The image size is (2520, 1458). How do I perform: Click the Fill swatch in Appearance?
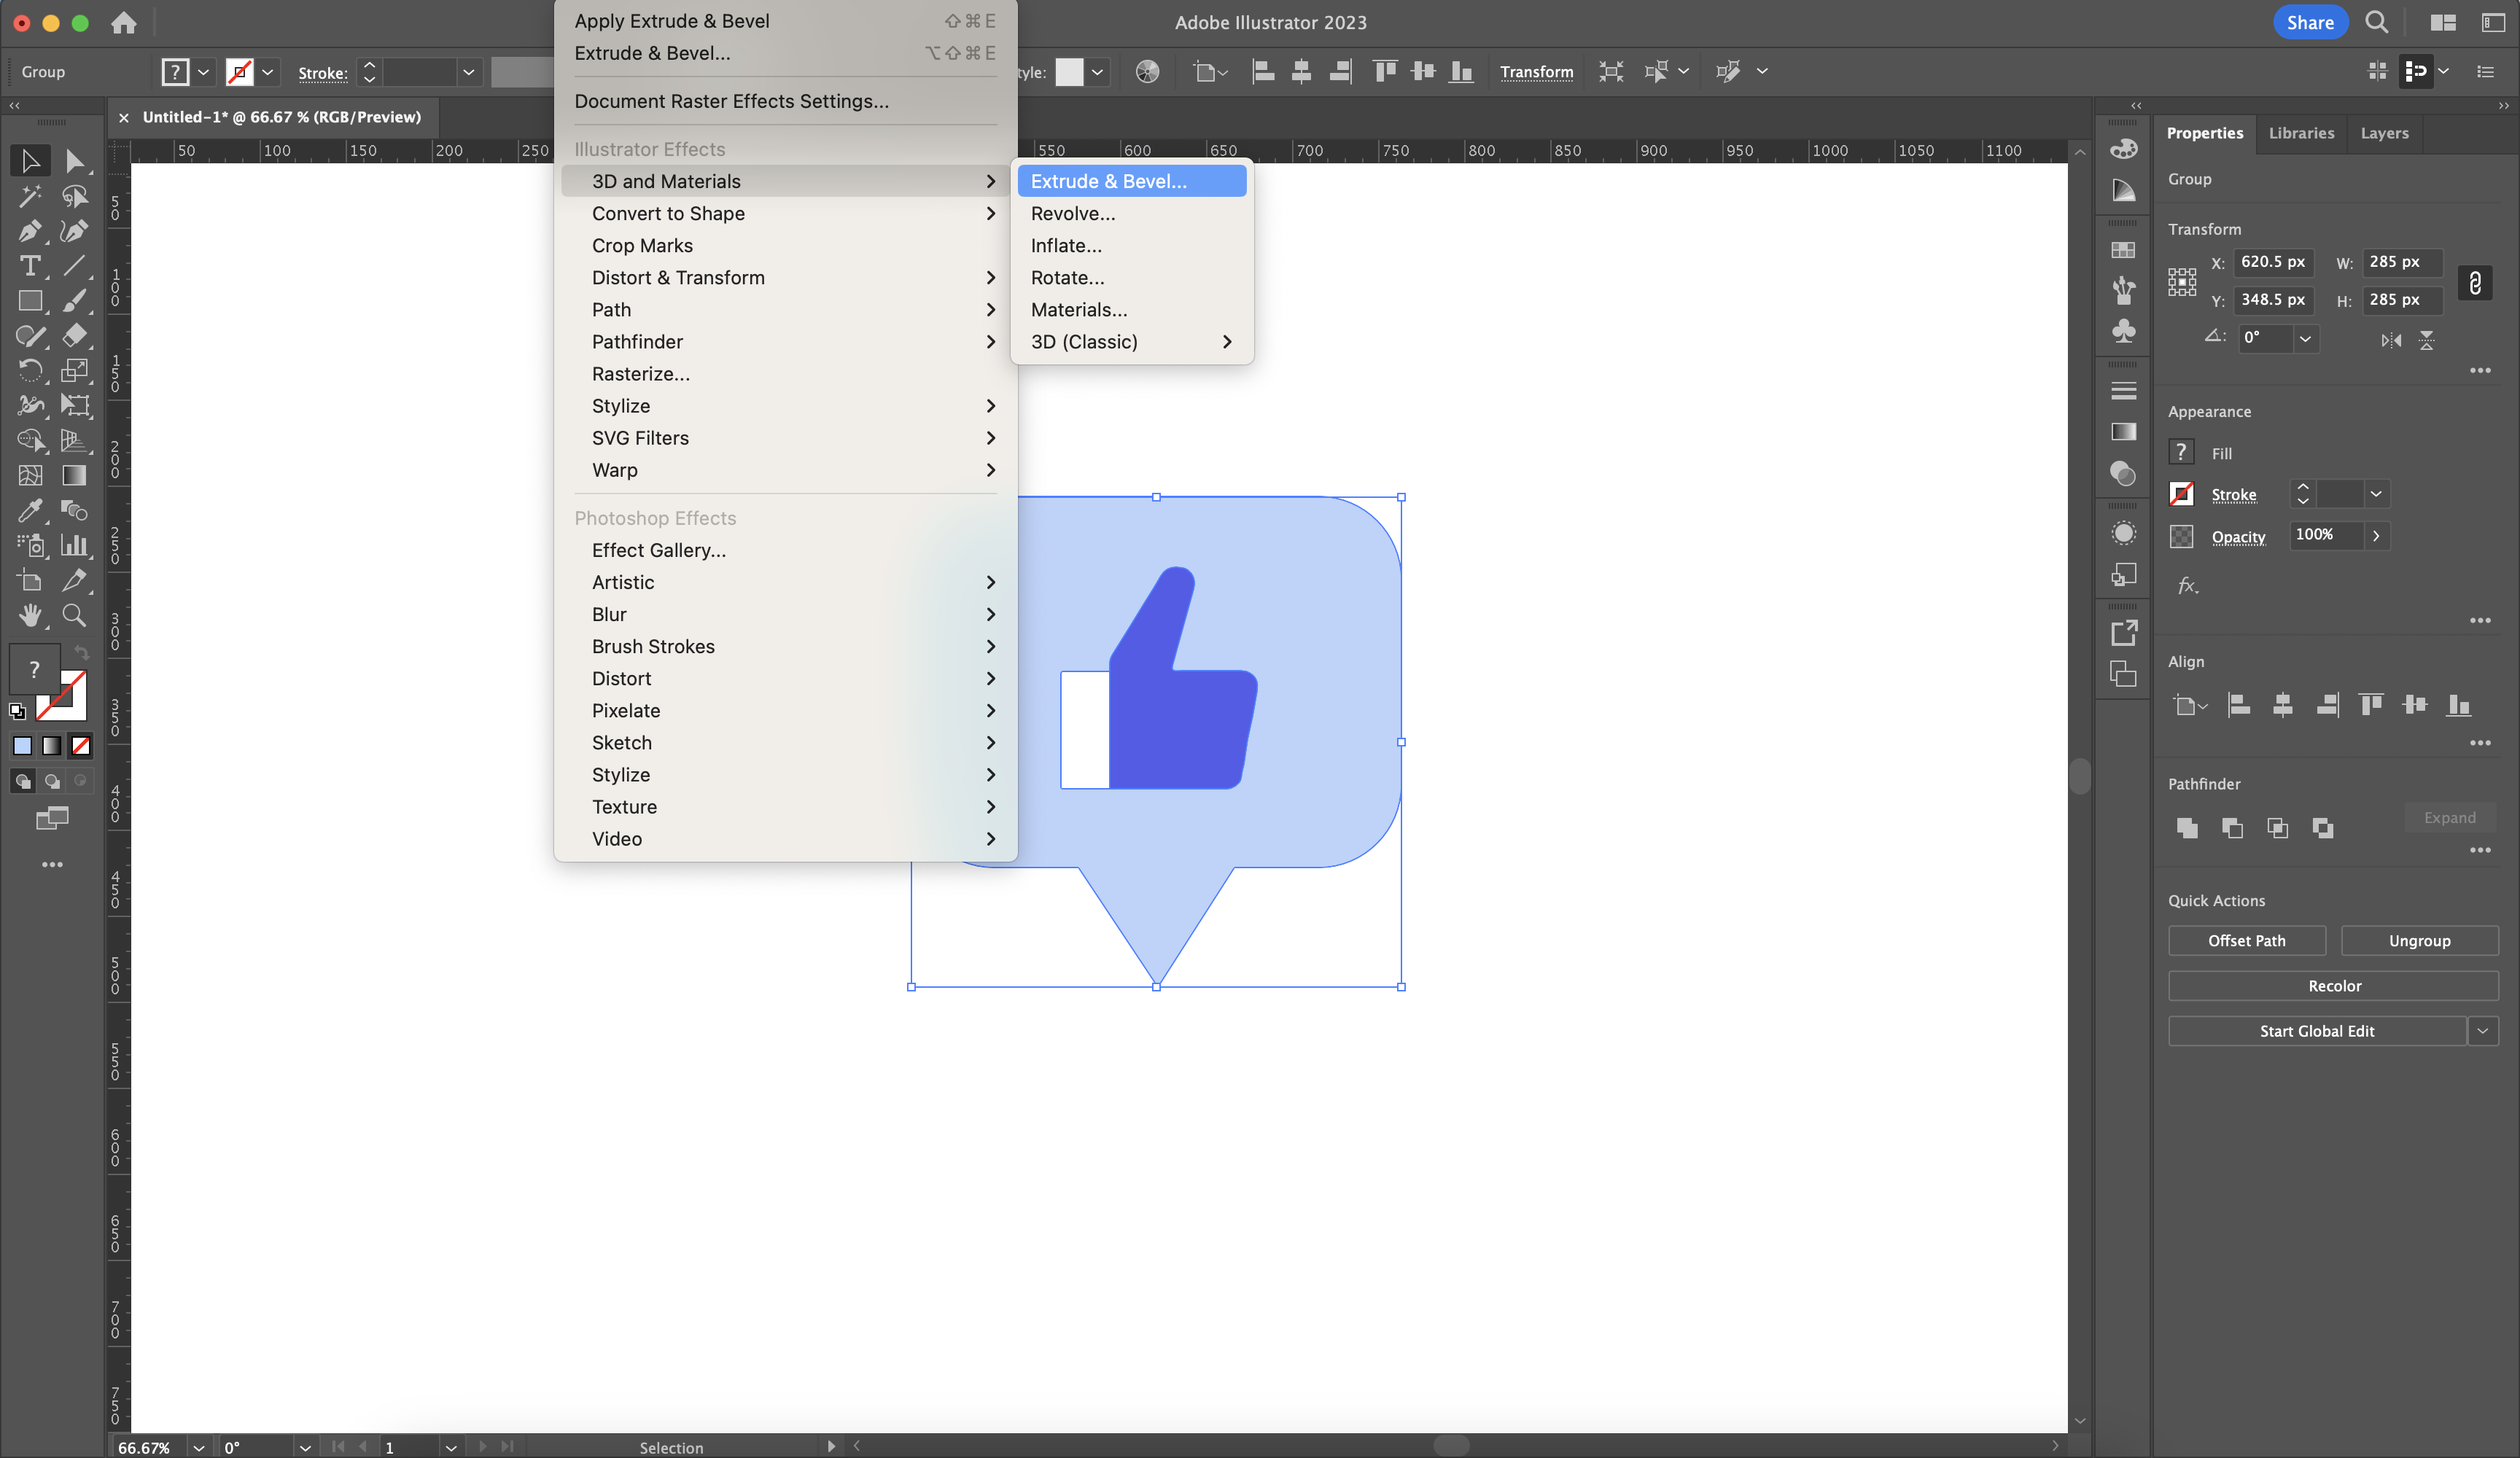pyautogui.click(x=2181, y=452)
